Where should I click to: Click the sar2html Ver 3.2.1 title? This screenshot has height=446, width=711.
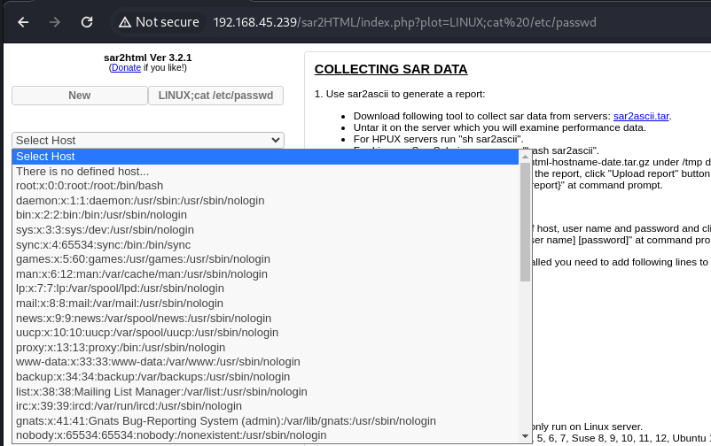tap(148, 58)
